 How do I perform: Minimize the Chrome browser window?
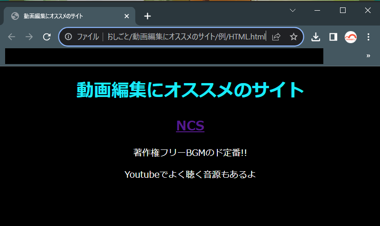tap(318, 10)
